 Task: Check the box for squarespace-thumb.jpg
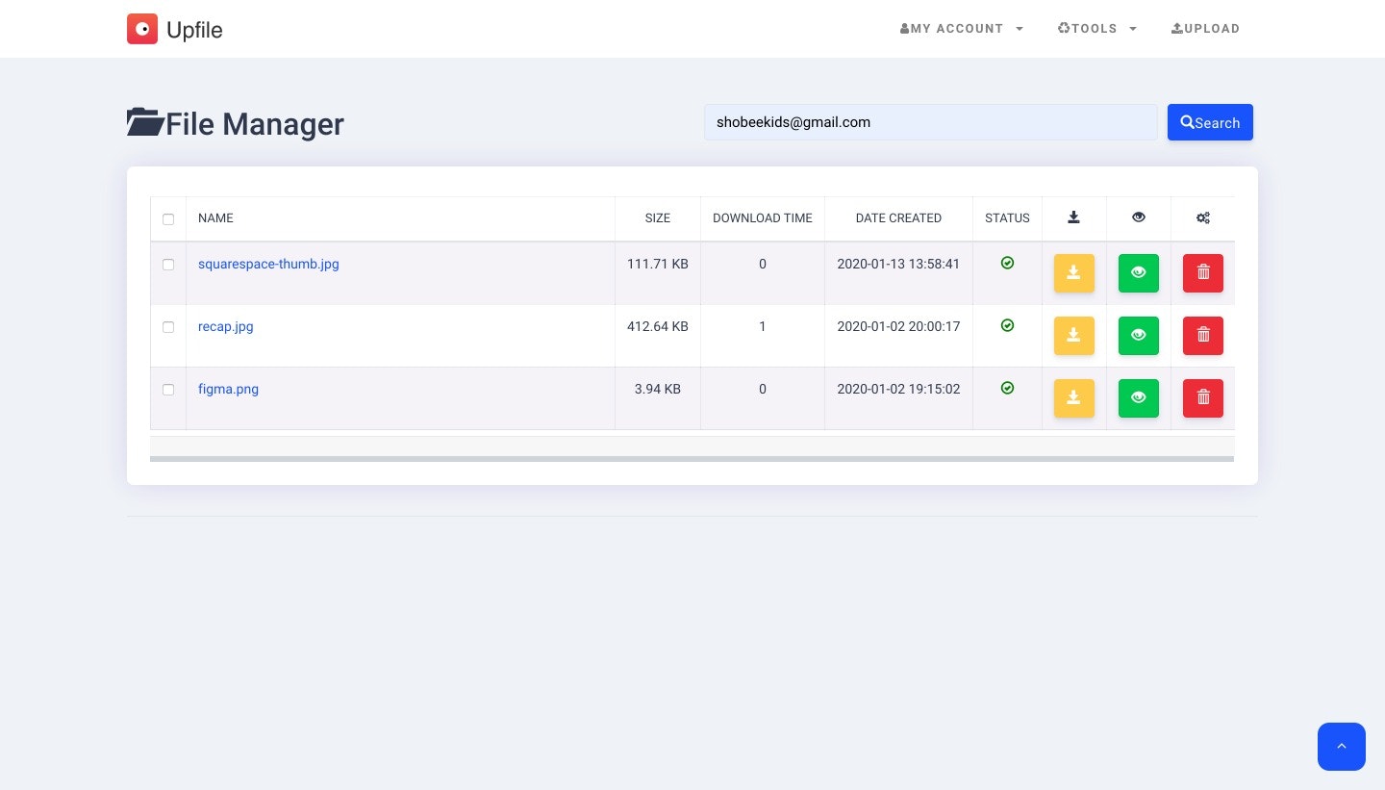coord(168,265)
